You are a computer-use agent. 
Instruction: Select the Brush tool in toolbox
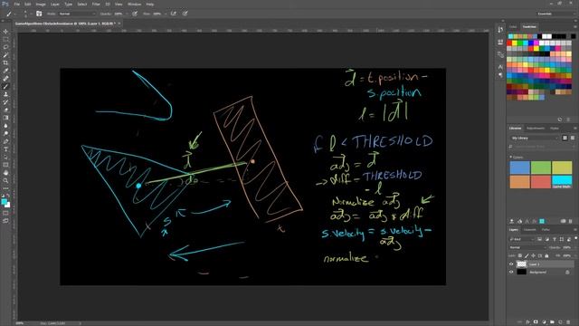point(5,87)
